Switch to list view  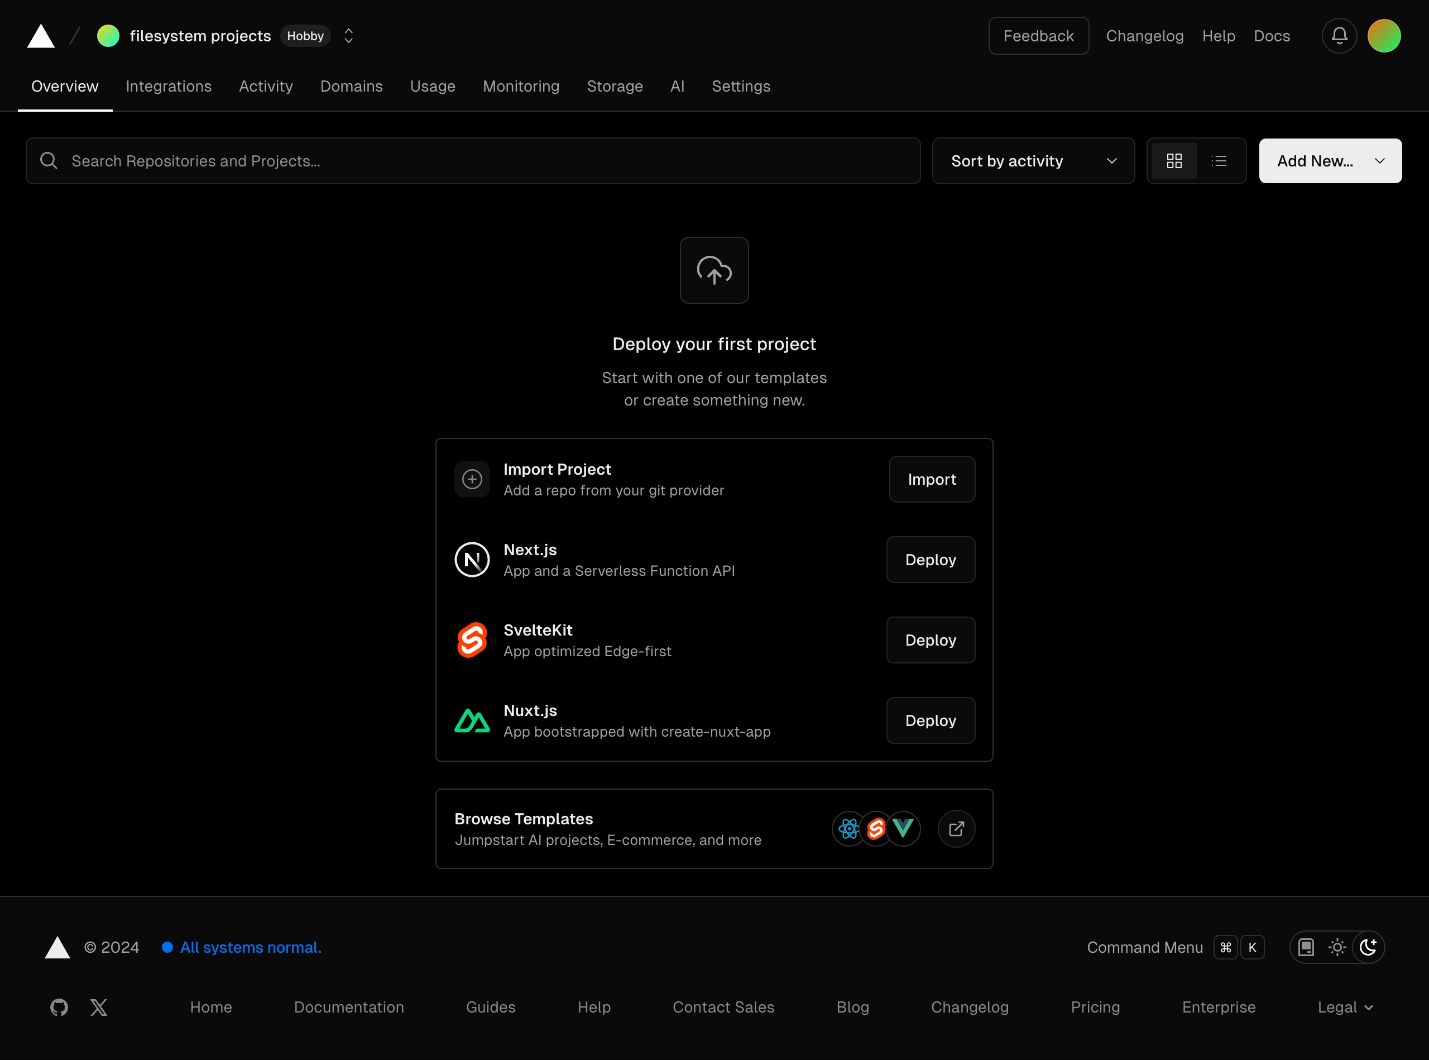[x=1219, y=160]
